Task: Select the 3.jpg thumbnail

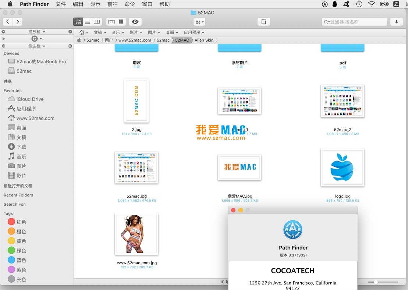Action: click(136, 101)
